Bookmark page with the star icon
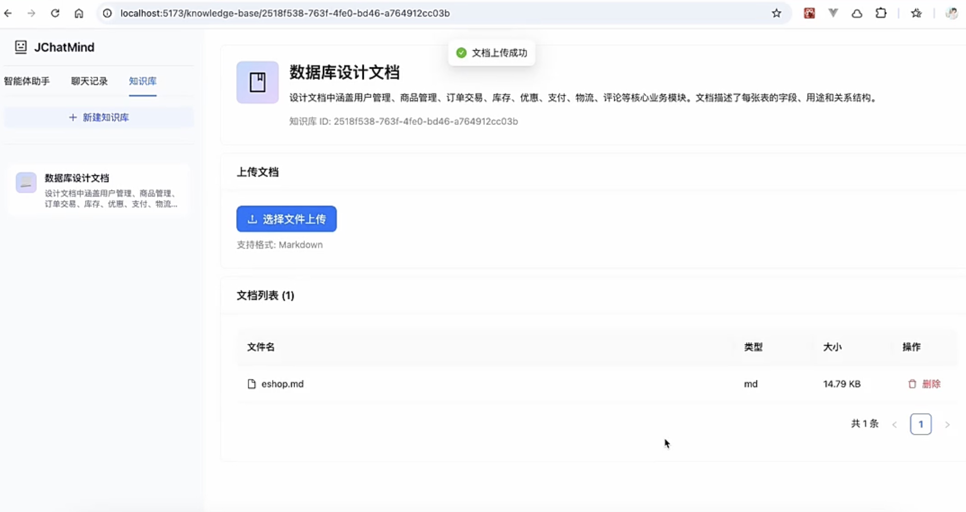This screenshot has width=966, height=512. [776, 13]
